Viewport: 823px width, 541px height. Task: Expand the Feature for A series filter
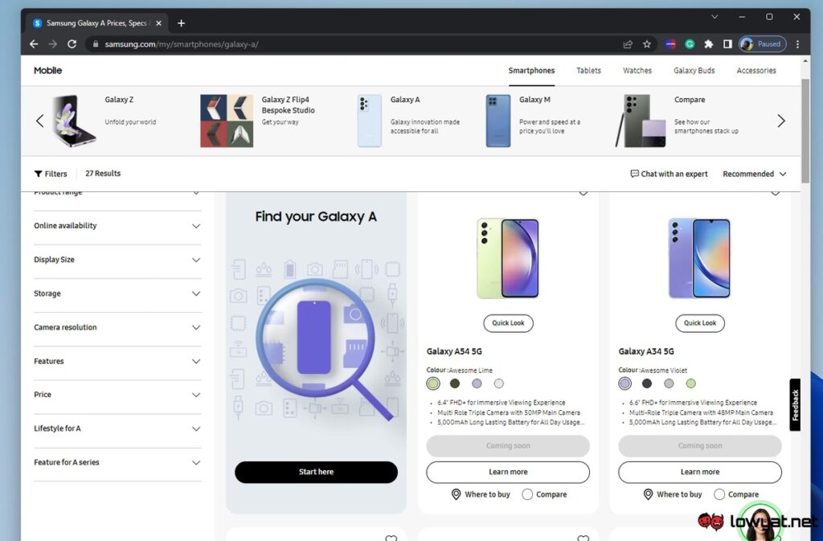(117, 462)
